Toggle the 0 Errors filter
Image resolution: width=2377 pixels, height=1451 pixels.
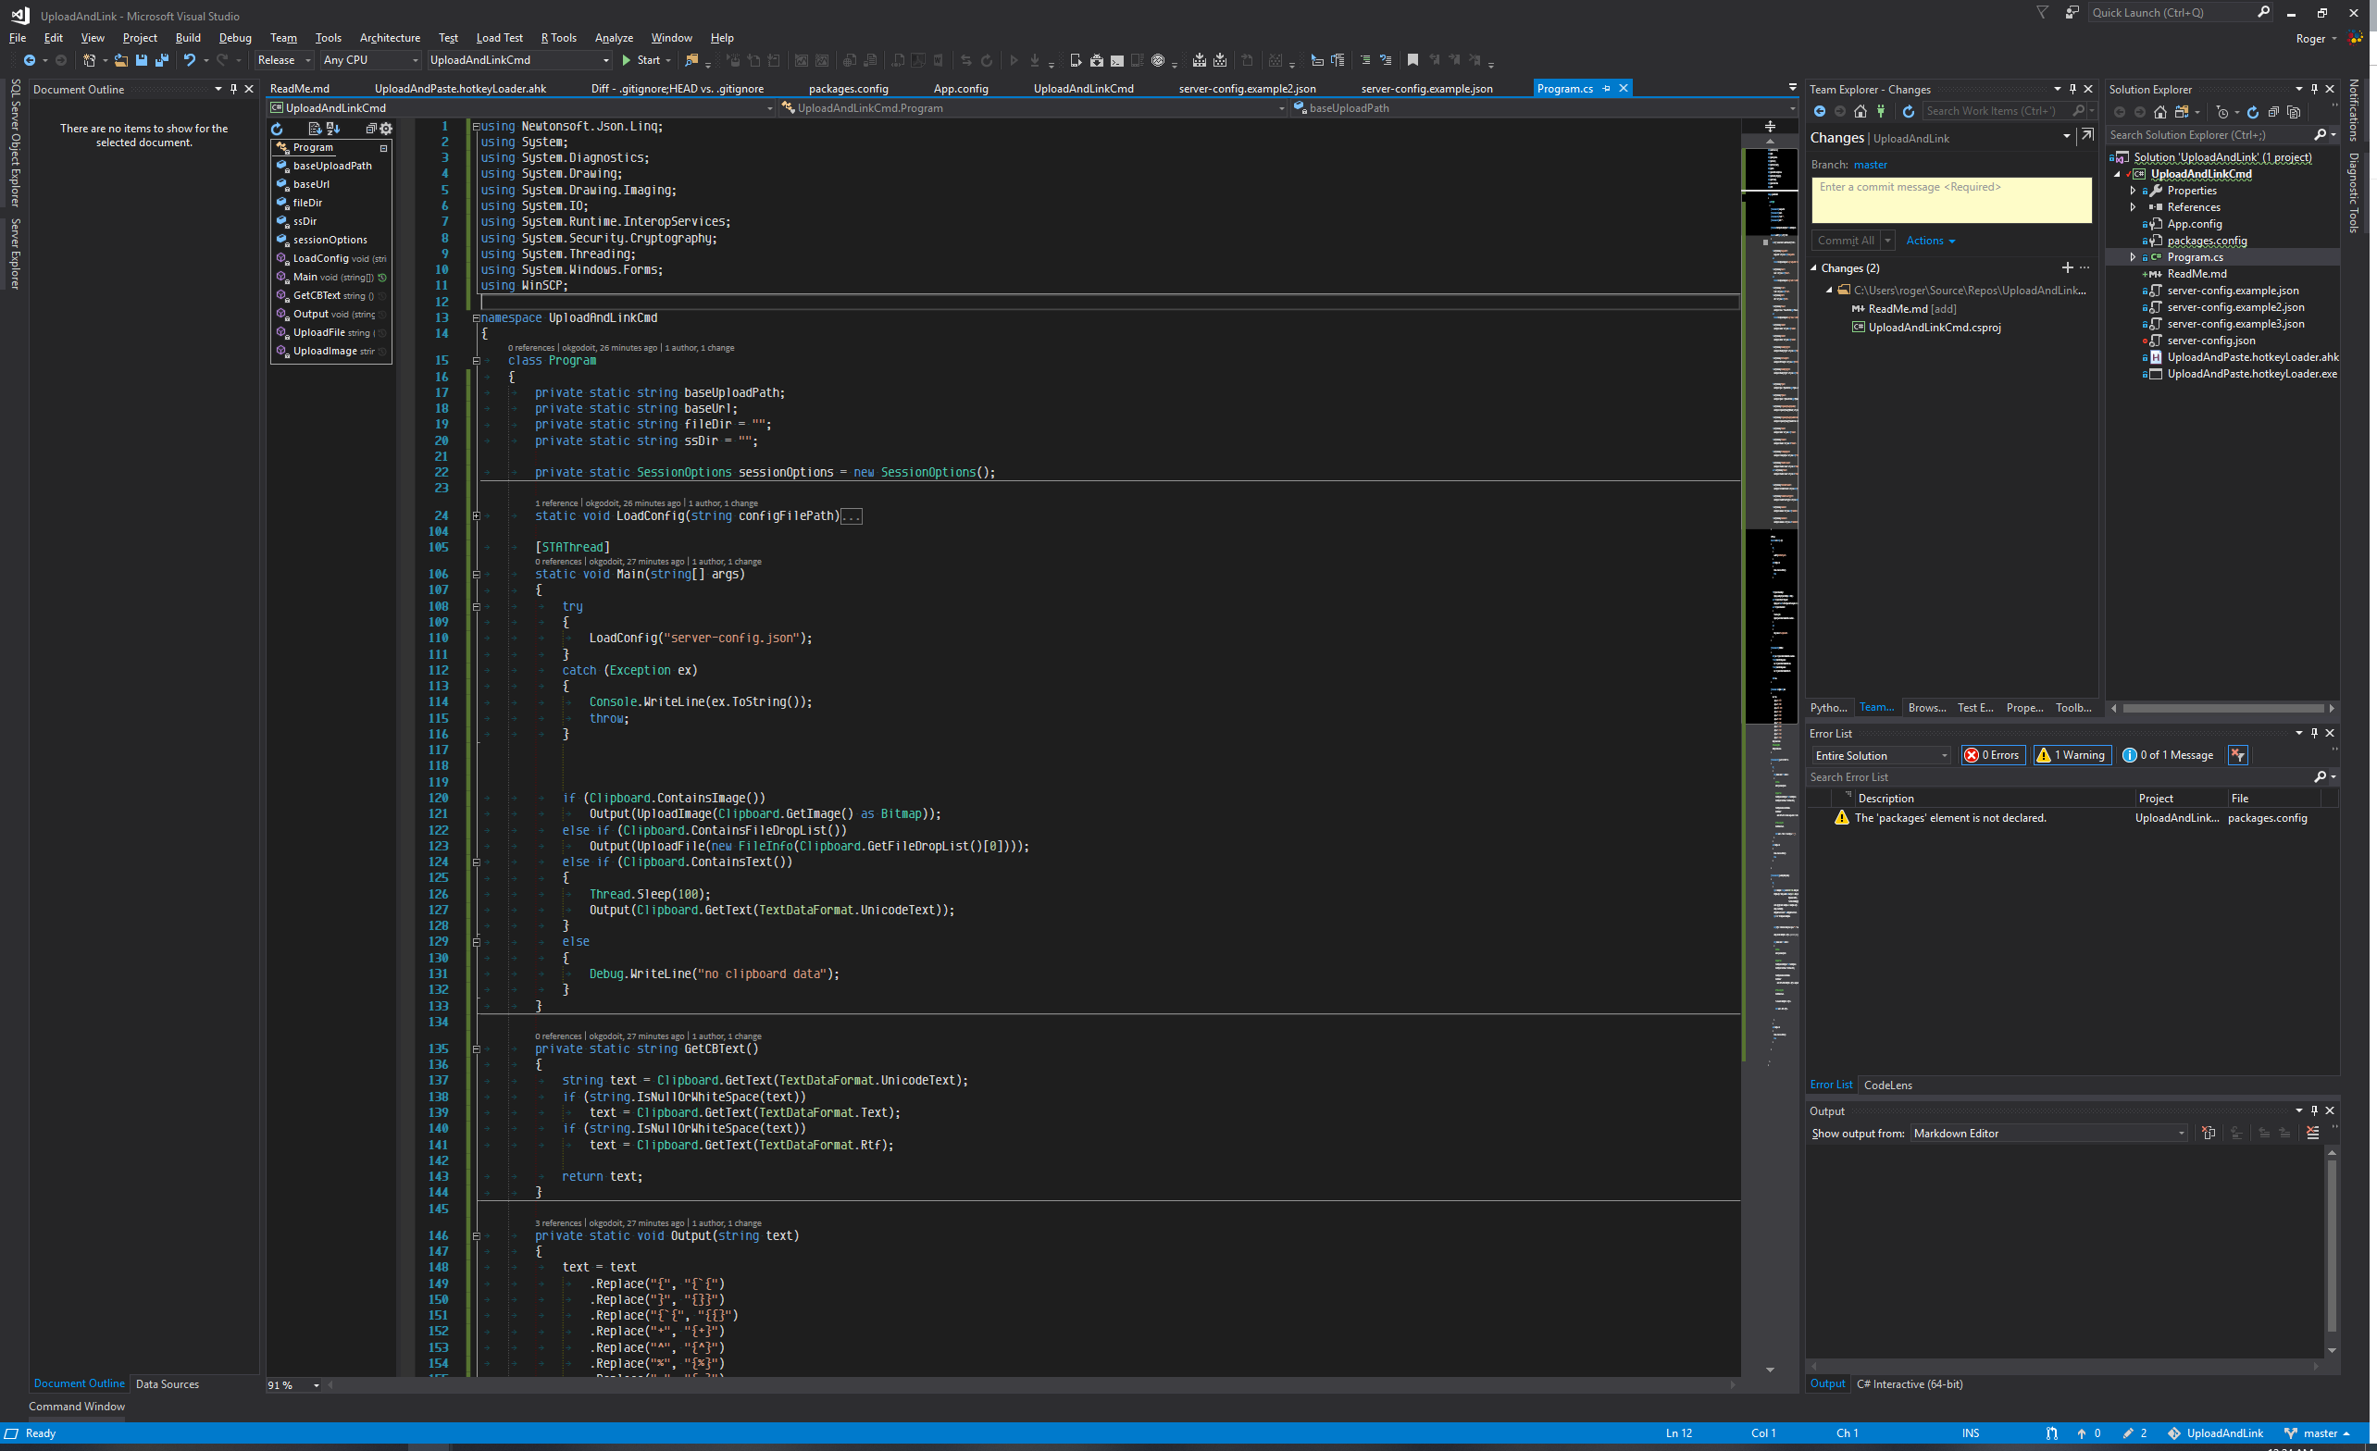click(1992, 755)
